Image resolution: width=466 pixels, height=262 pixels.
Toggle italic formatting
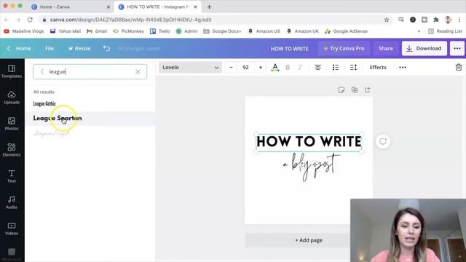300,68
